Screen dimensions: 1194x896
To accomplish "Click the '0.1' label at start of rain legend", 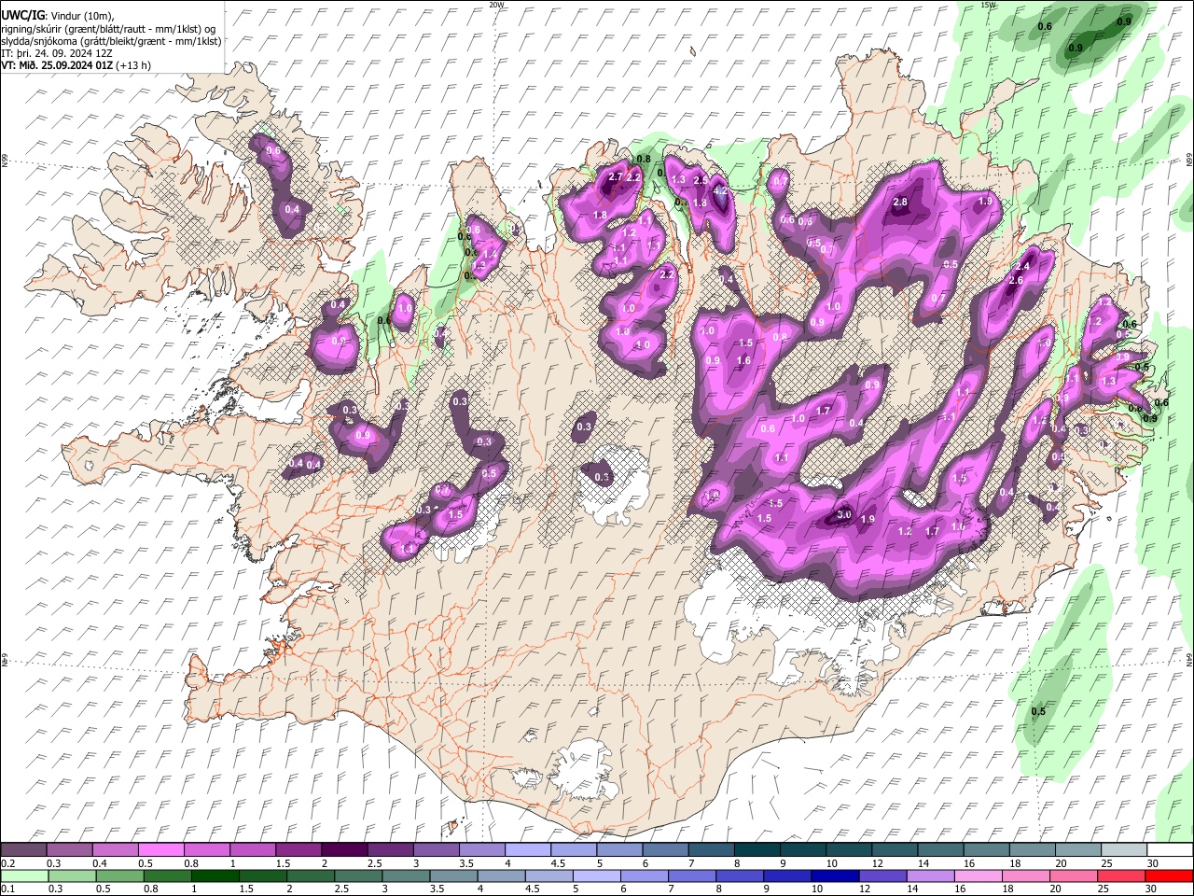I will click(7, 889).
